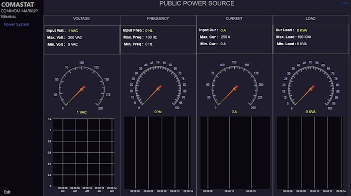Image resolution: width=351 pixels, height=196 pixels.
Task: Click the frequency gauge dial
Action: click(158, 85)
